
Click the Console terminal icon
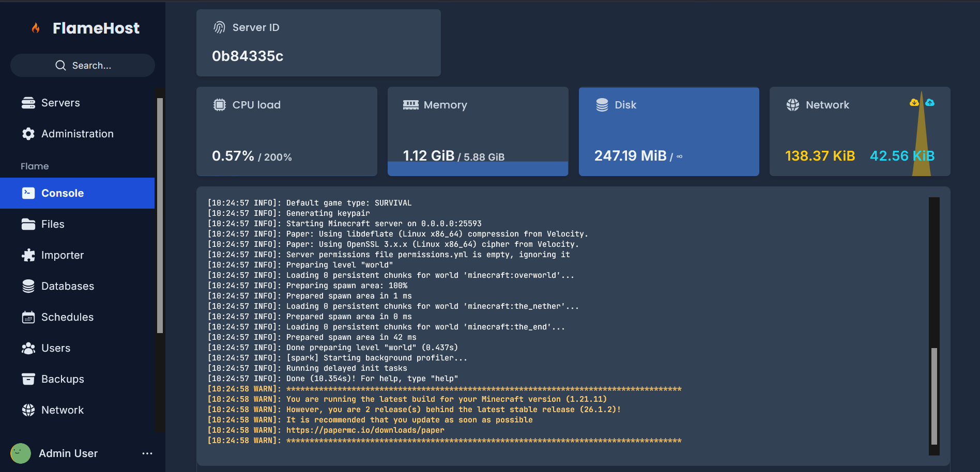(28, 193)
